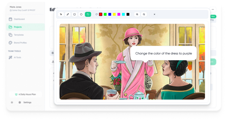
Task: Activate the green tag annotation tool
Action: pyautogui.click(x=88, y=14)
